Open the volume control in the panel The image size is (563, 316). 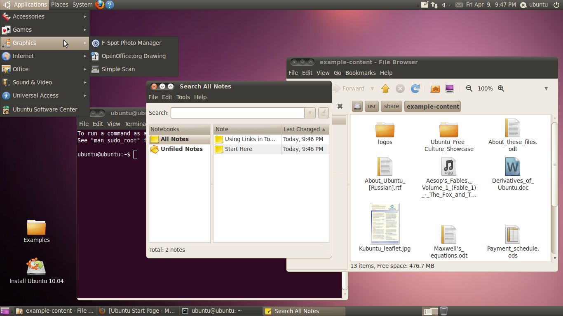coord(446,5)
